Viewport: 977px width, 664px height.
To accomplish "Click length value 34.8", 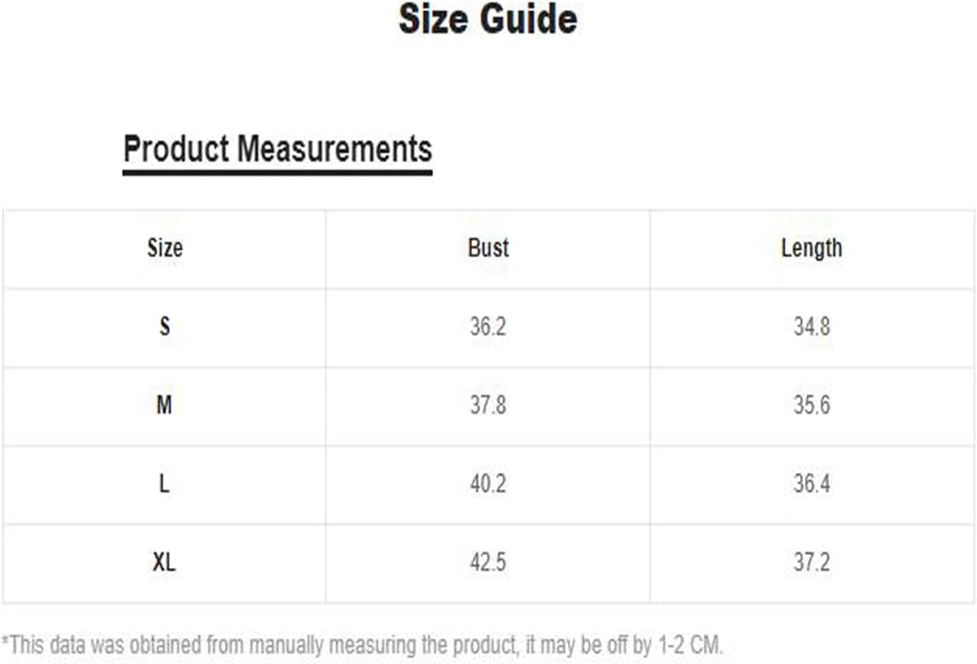I will click(812, 326).
